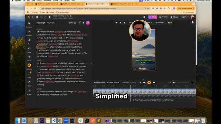The image size is (221, 124).
Task: Toggle the purple magic checkmark button
Action: (x=88, y=23)
